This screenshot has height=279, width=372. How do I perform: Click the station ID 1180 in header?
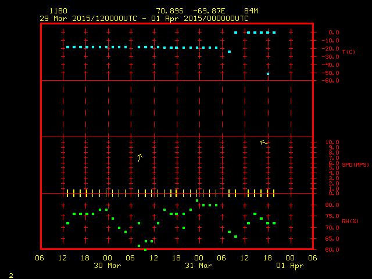pyautogui.click(x=58, y=11)
